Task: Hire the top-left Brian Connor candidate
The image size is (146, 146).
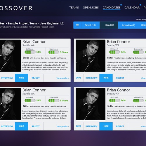Action: click(21, 78)
